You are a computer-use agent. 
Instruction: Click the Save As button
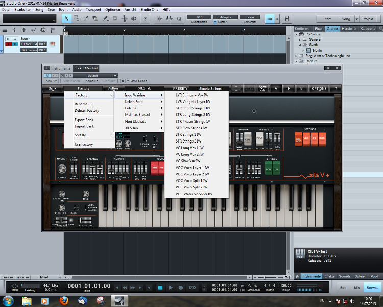[262, 88]
